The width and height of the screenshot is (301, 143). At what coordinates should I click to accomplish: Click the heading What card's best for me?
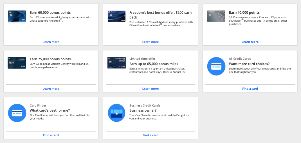[x=50, y=110]
